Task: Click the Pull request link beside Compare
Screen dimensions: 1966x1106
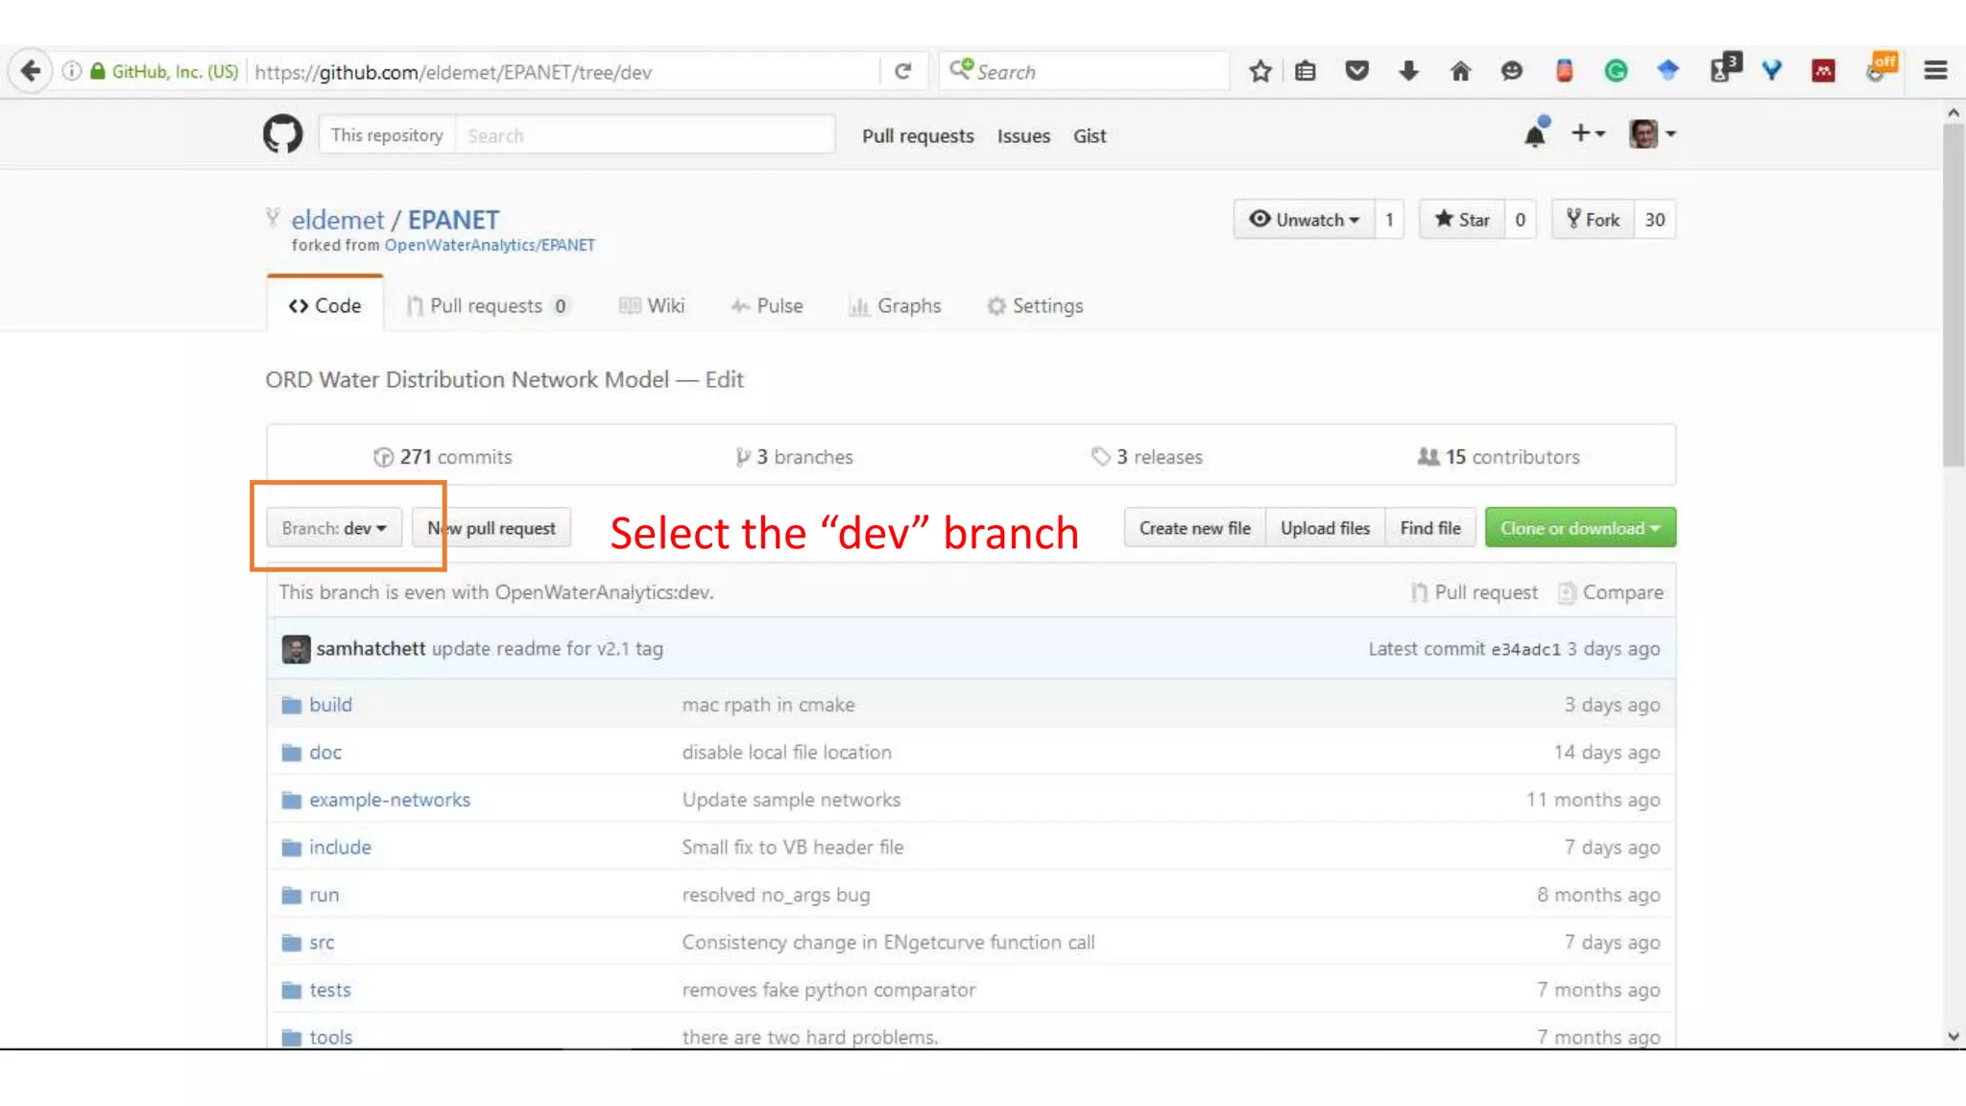Action: pyautogui.click(x=1474, y=592)
